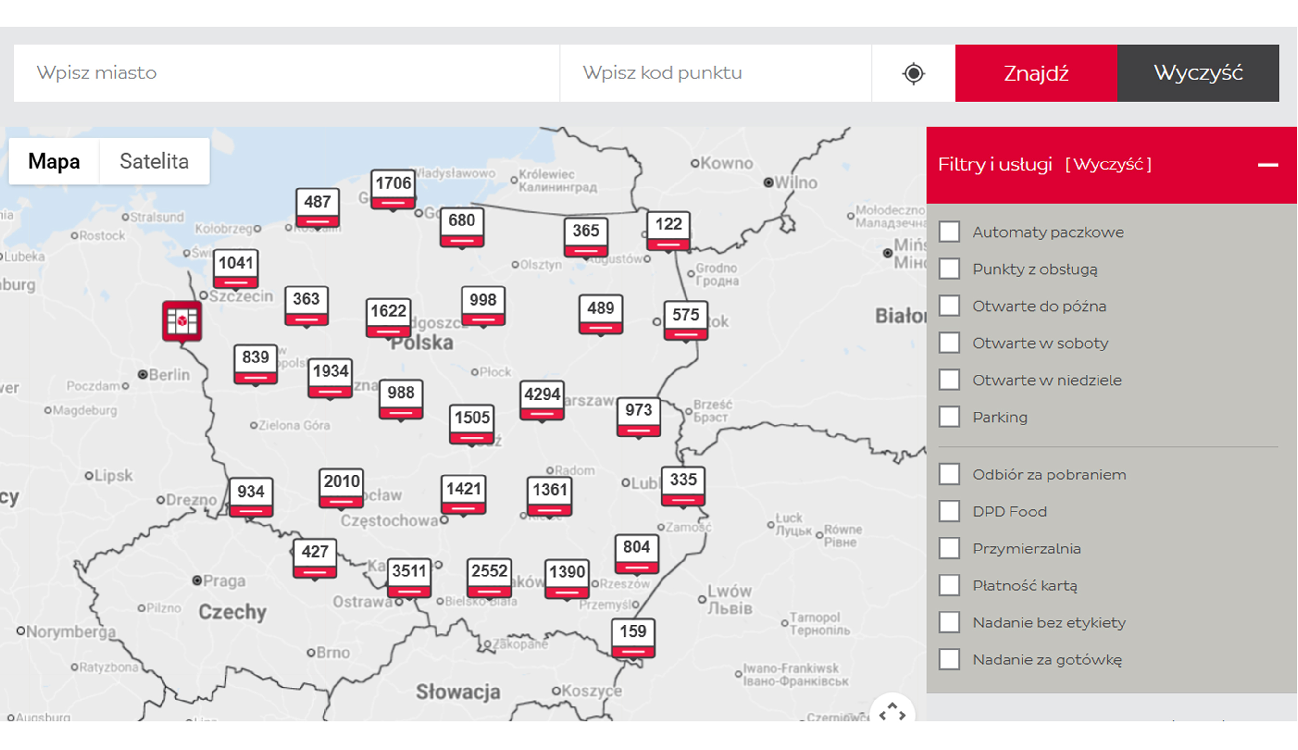Viewport: 1298px width, 750px height.
Task: Enable the Nadanie bez etykiety checkbox
Action: [x=949, y=622]
